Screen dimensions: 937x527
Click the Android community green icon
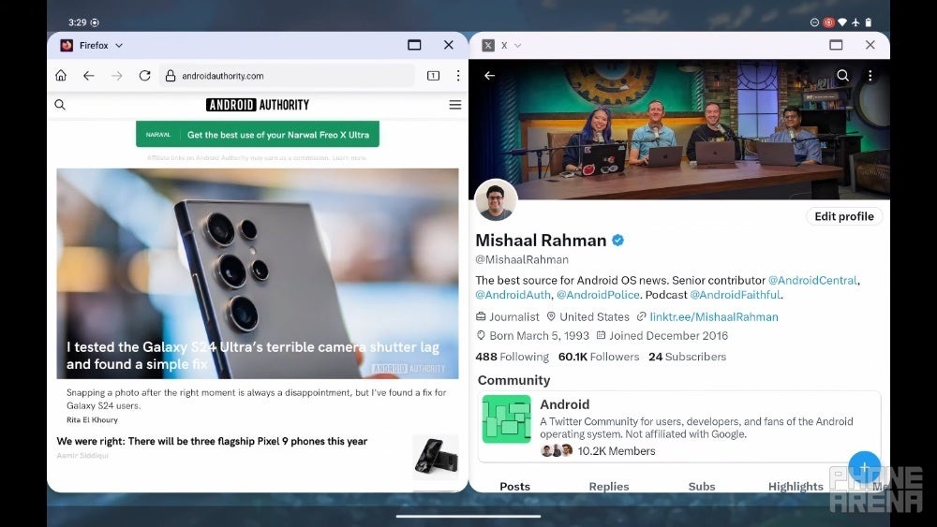point(506,419)
